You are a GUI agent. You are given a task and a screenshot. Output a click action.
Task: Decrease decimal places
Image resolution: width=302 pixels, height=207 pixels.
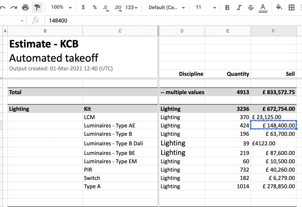106,8
